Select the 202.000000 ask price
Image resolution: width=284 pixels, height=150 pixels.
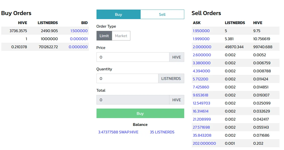click(204, 143)
